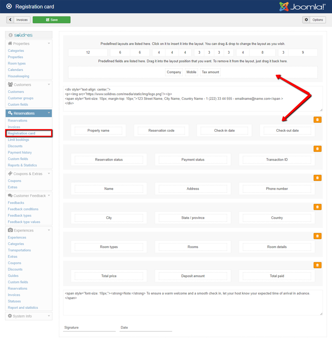
Task: Delete the Name, Address, Phone number row
Action: coord(317,178)
